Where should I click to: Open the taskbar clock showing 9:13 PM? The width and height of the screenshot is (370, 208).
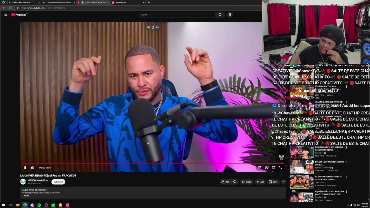[x=364, y=205]
